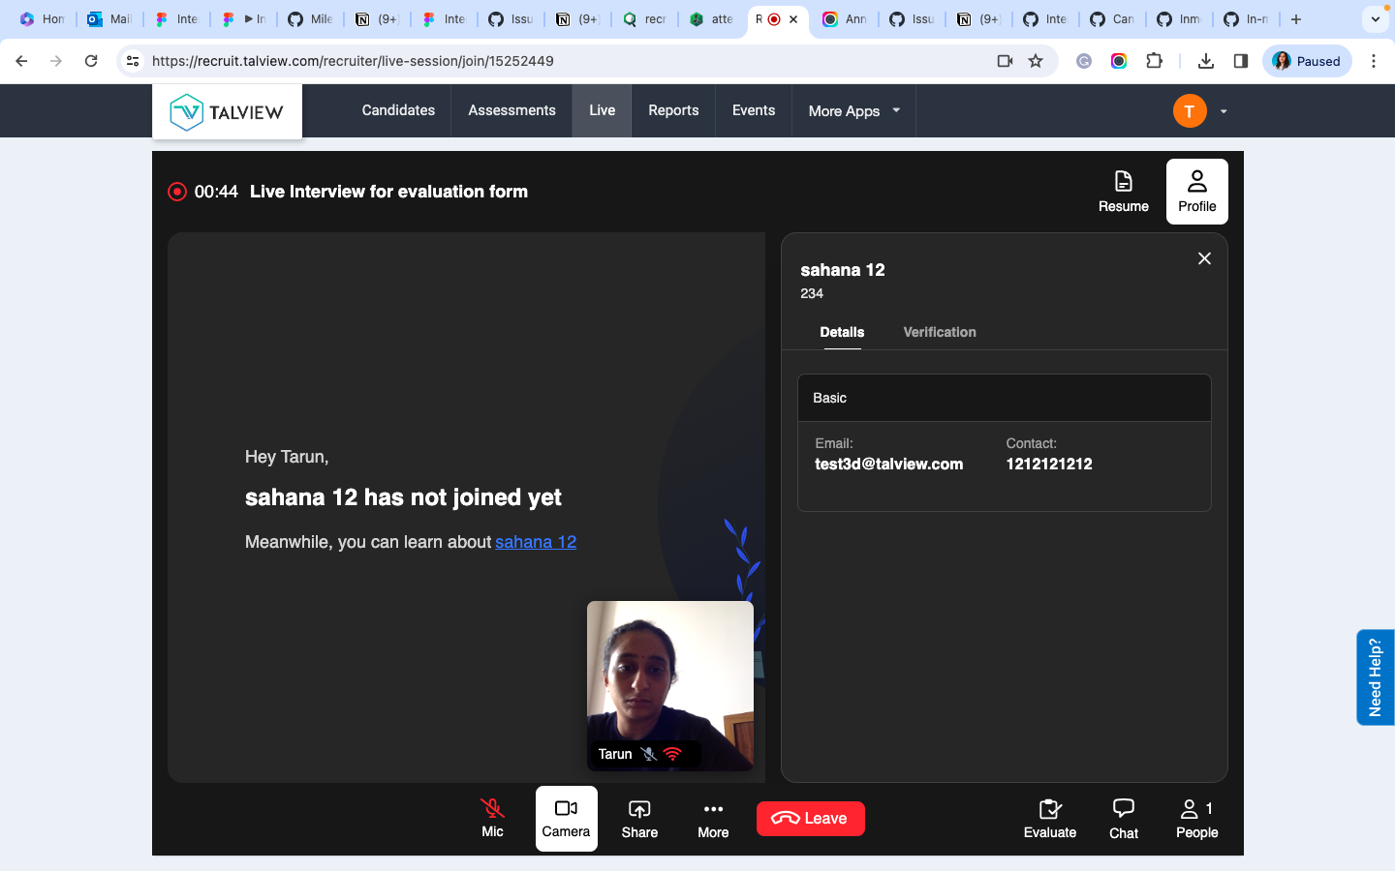Switch to the recr browser tab
1395x871 pixels.
click(x=644, y=19)
